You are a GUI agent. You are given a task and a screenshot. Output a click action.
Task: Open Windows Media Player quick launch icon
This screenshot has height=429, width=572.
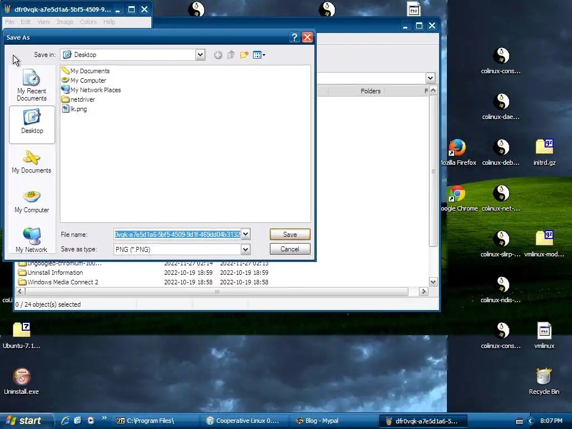tap(91, 421)
